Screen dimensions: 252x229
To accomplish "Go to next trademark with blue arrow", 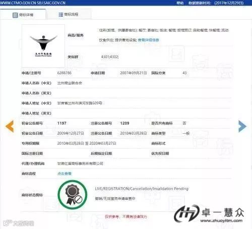I will (242, 126).
